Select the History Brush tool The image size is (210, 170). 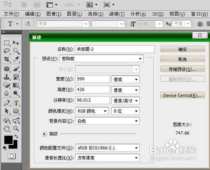pyautogui.click(x=16, y=77)
